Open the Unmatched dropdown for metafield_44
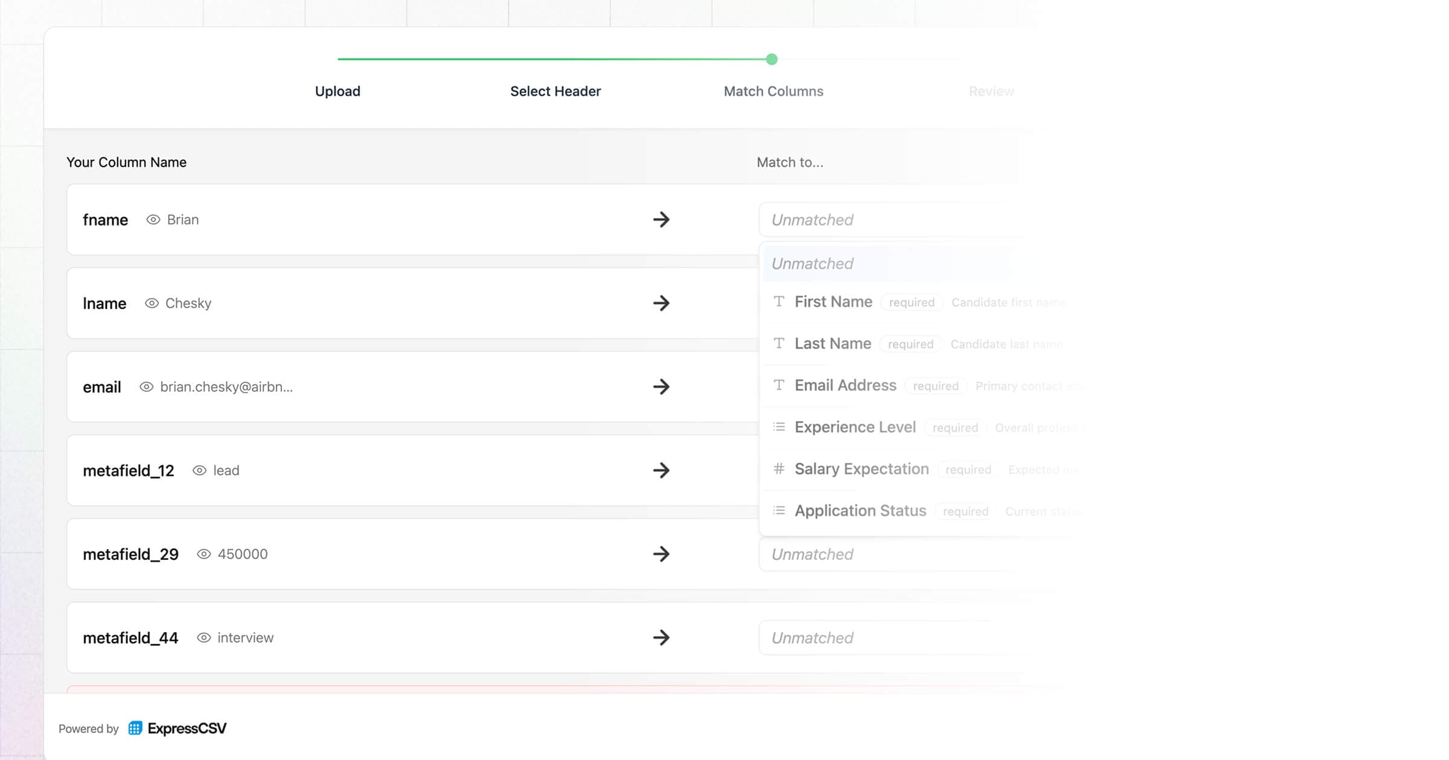 [x=875, y=638]
